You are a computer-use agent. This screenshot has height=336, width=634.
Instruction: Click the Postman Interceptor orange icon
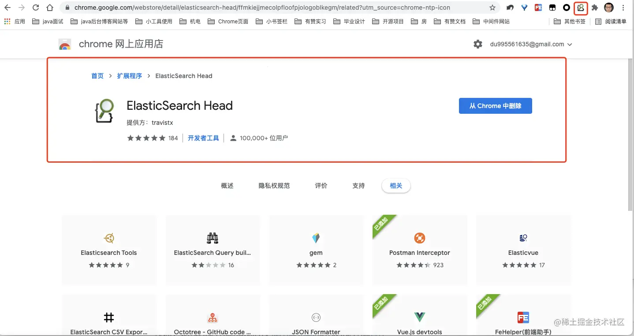tap(420, 239)
